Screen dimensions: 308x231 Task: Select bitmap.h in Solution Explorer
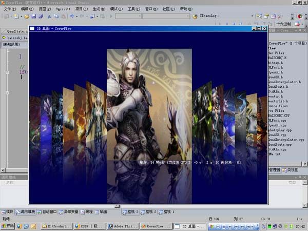pos(276,63)
